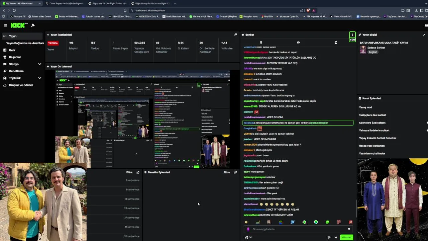The height and width of the screenshot is (241, 428).
Task: Click the purple microphone icon in message box
Action: (x=248, y=229)
